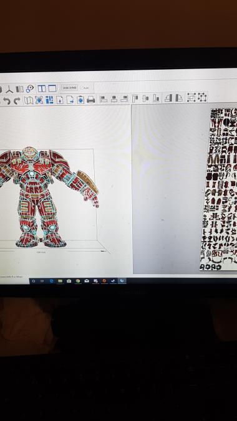Toggle the Auto checkbox

pos(82,88)
